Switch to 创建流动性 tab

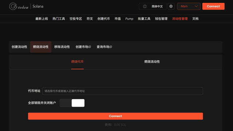(19, 47)
